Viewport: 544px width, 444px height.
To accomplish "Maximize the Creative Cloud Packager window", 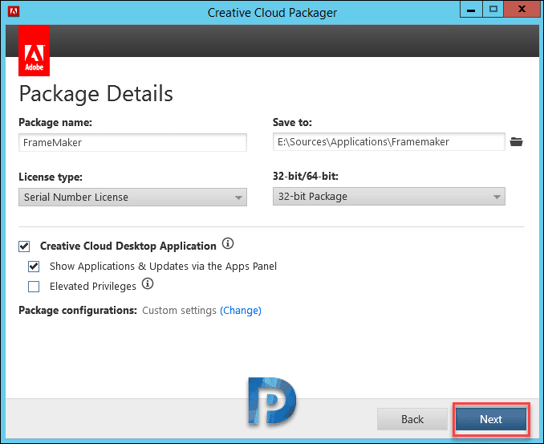I will (493, 9).
